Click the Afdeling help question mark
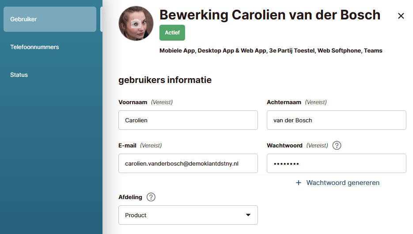413x234 pixels. (151, 197)
